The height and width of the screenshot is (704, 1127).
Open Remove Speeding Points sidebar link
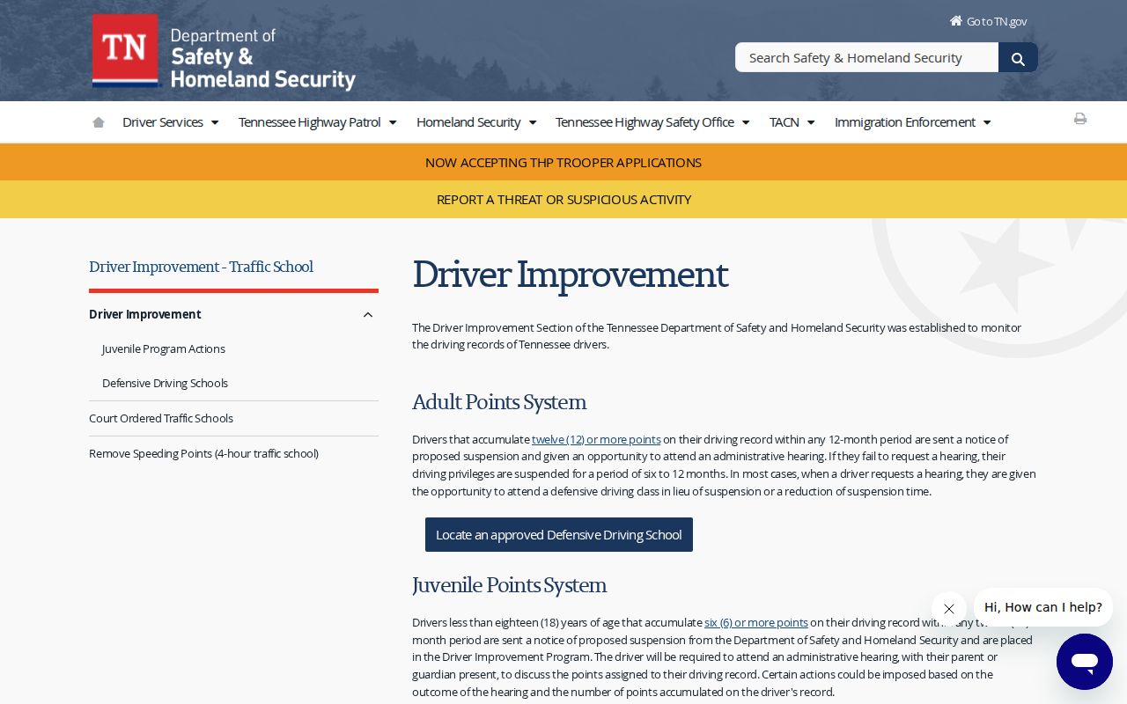pos(203,454)
